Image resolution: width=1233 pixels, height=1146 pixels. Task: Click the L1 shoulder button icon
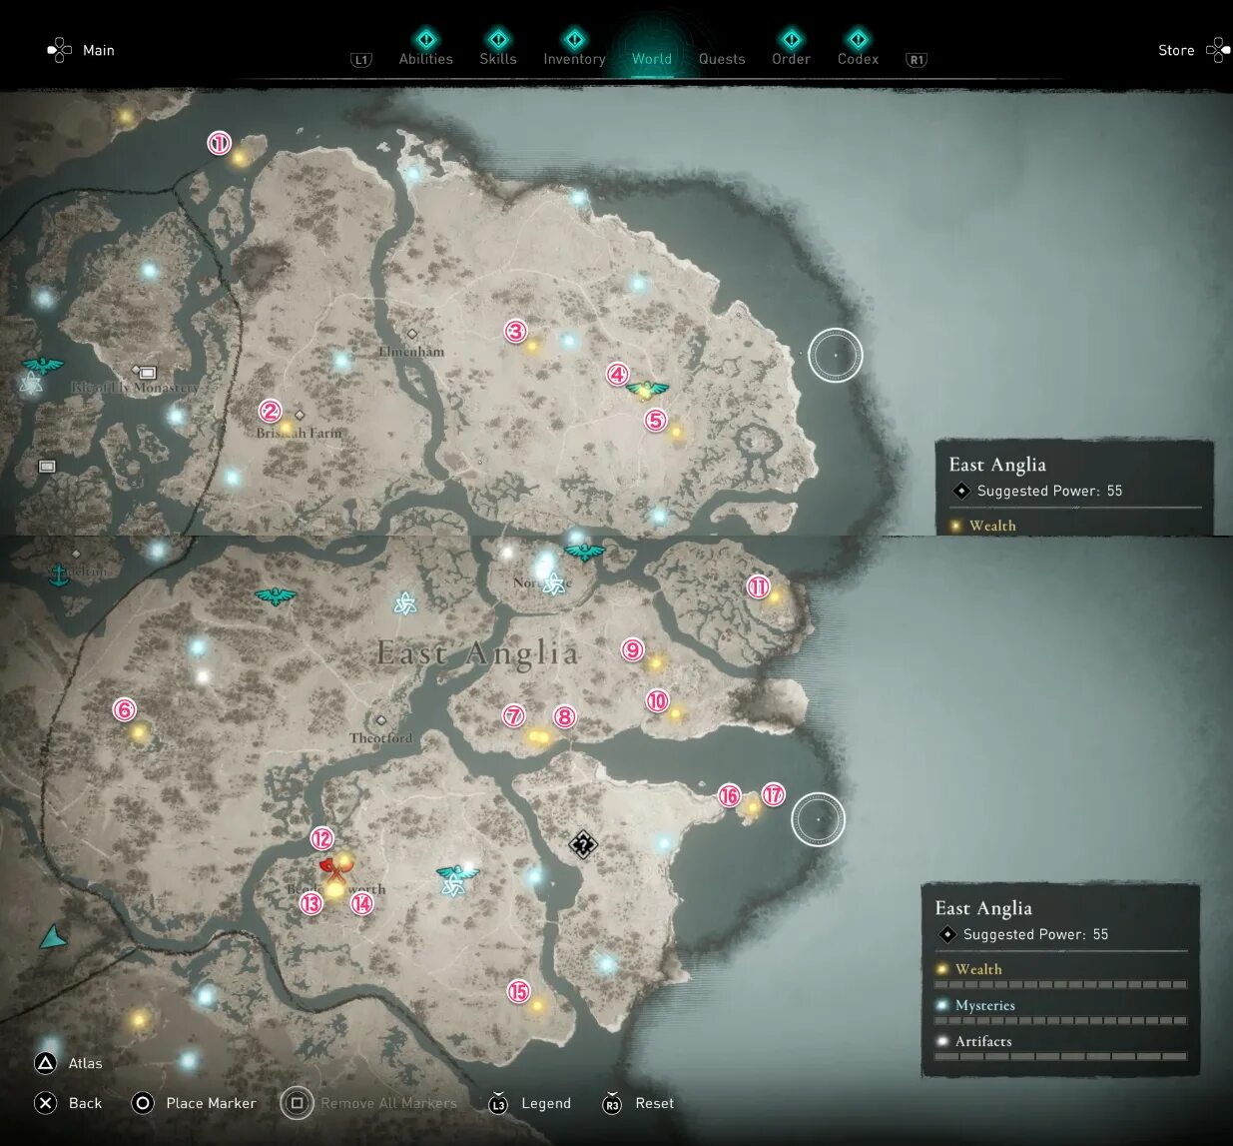(x=361, y=60)
